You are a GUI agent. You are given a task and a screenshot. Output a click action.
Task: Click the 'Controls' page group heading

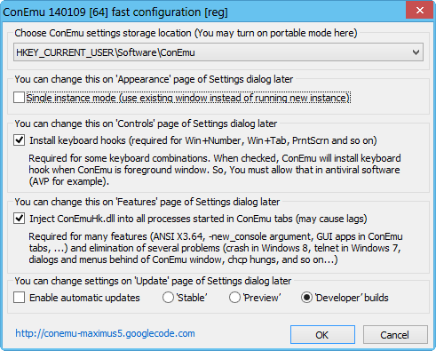(146, 124)
